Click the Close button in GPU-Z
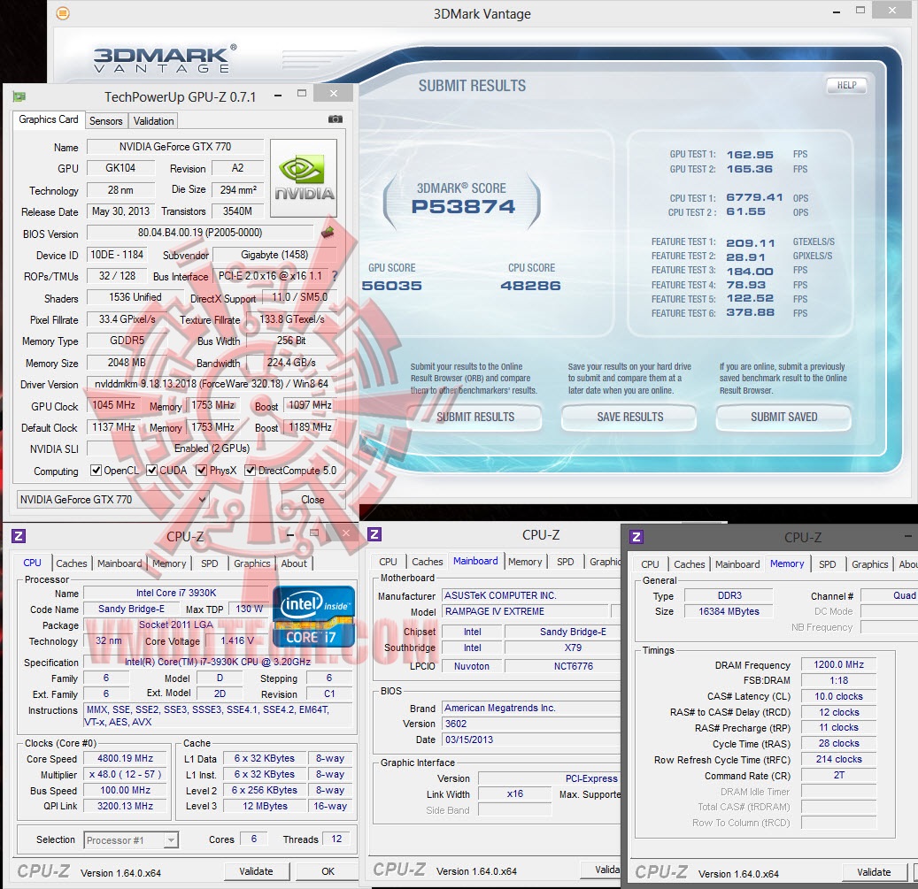918x889 pixels. click(x=312, y=500)
